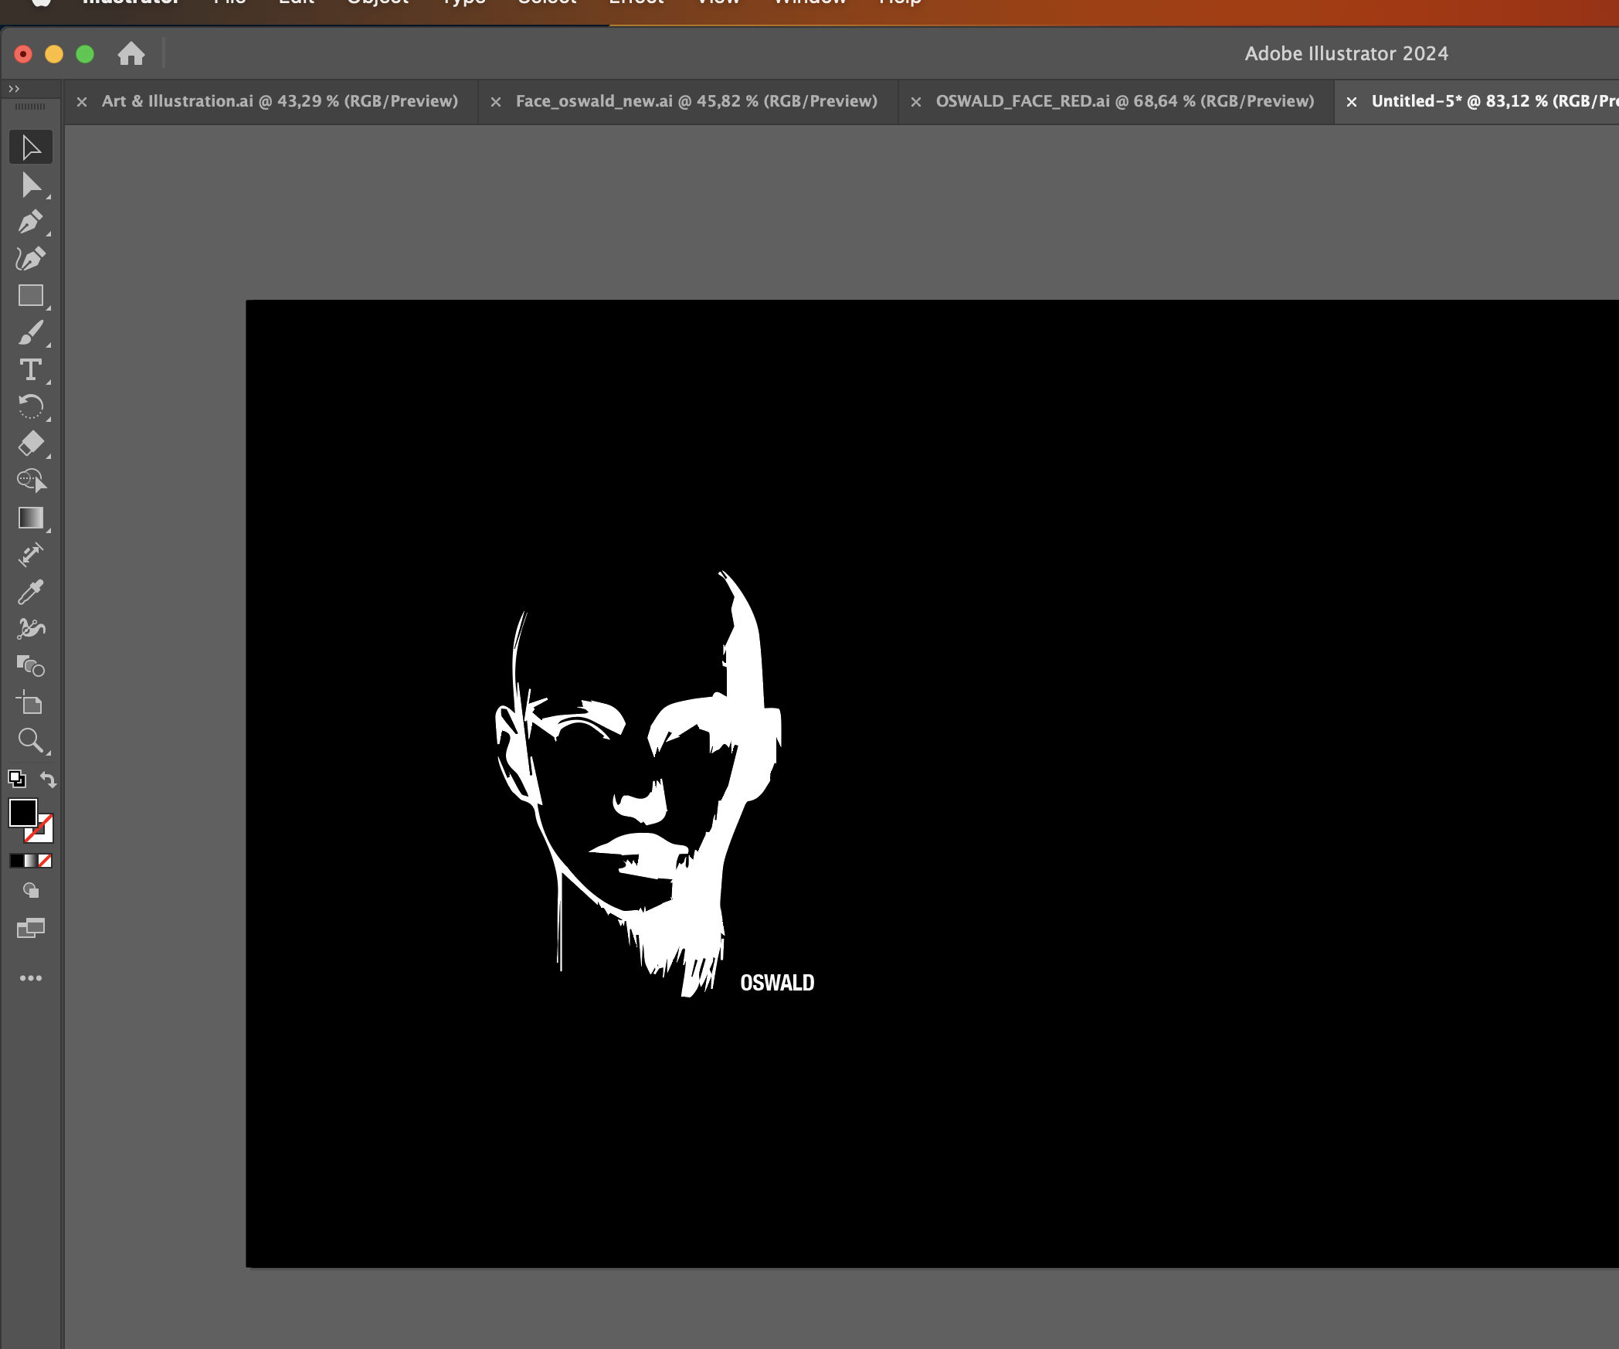Select the Rectangle tool

tap(31, 296)
